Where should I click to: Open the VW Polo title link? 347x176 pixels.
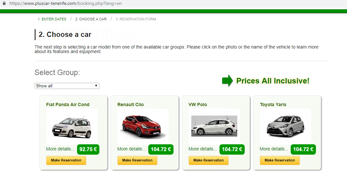(198, 104)
